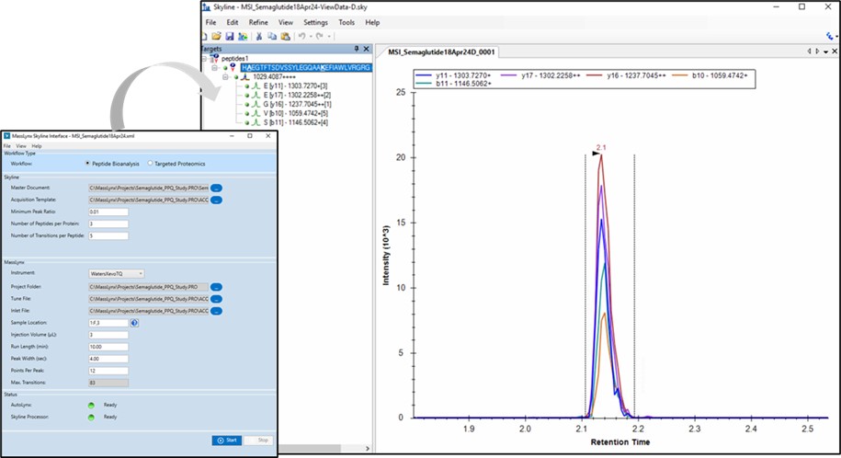
Task: Click the Cut scissors icon in Skyline toolbar
Action: click(258, 36)
